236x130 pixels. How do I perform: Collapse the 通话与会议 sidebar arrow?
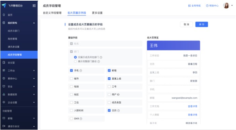[34, 126]
